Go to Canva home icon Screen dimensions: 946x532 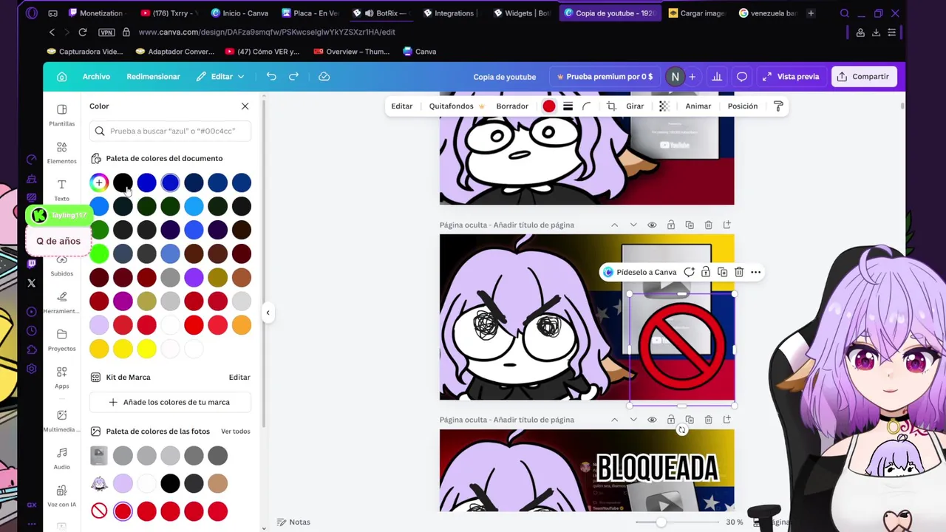pos(62,77)
